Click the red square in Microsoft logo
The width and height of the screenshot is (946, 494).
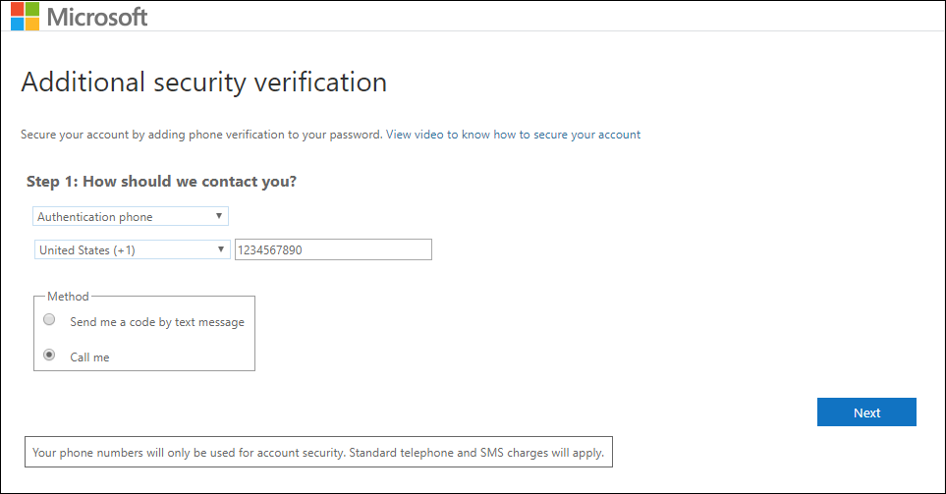[18, 9]
